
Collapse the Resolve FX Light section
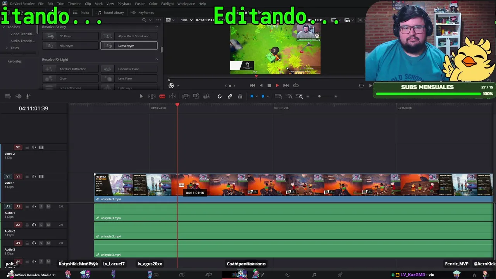click(x=157, y=59)
